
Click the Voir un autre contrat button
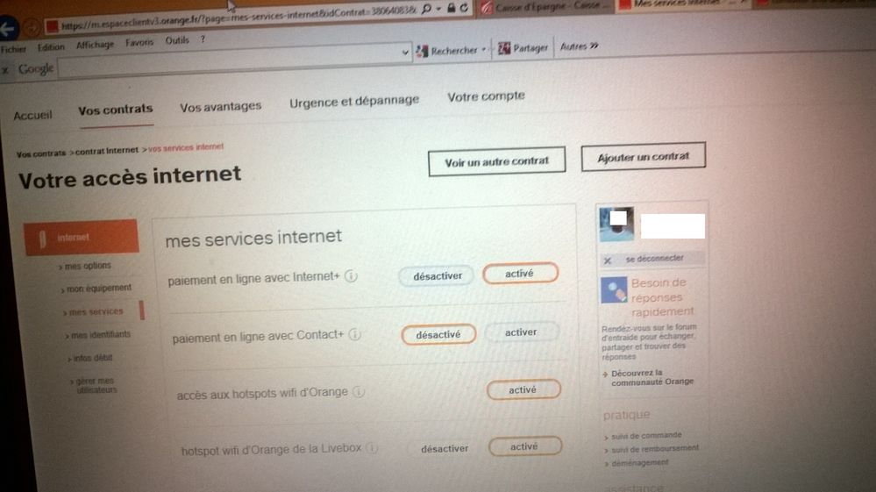[x=496, y=162]
